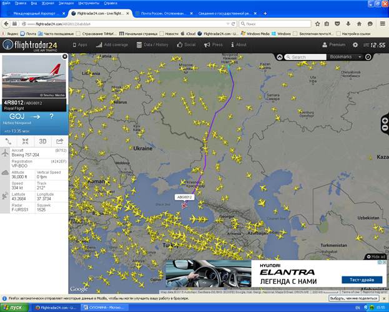Viewport: 389px width, 312px height.
Task: Open the URL bar history dropdown arrow
Action: (228, 24)
